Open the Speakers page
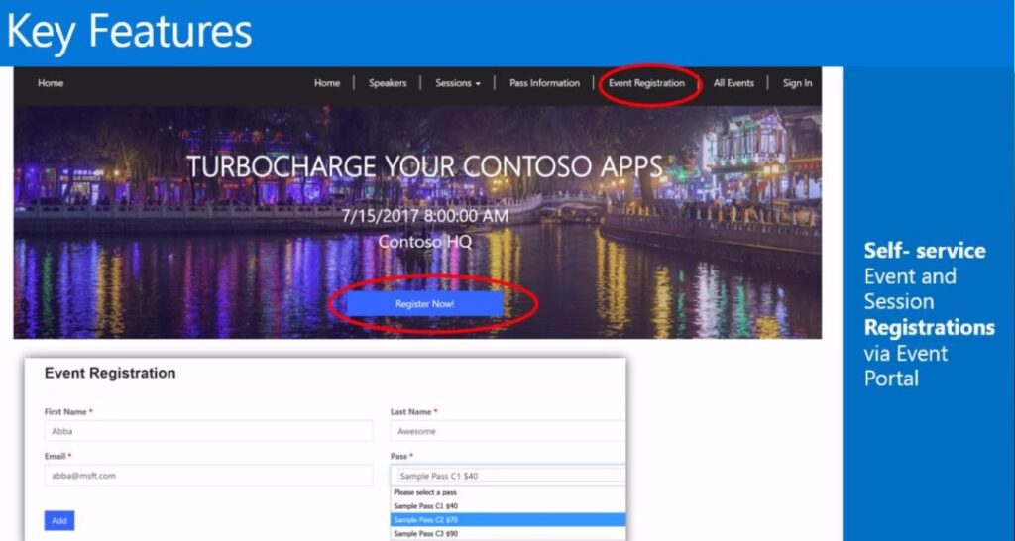Image resolution: width=1015 pixels, height=541 pixels. click(388, 83)
